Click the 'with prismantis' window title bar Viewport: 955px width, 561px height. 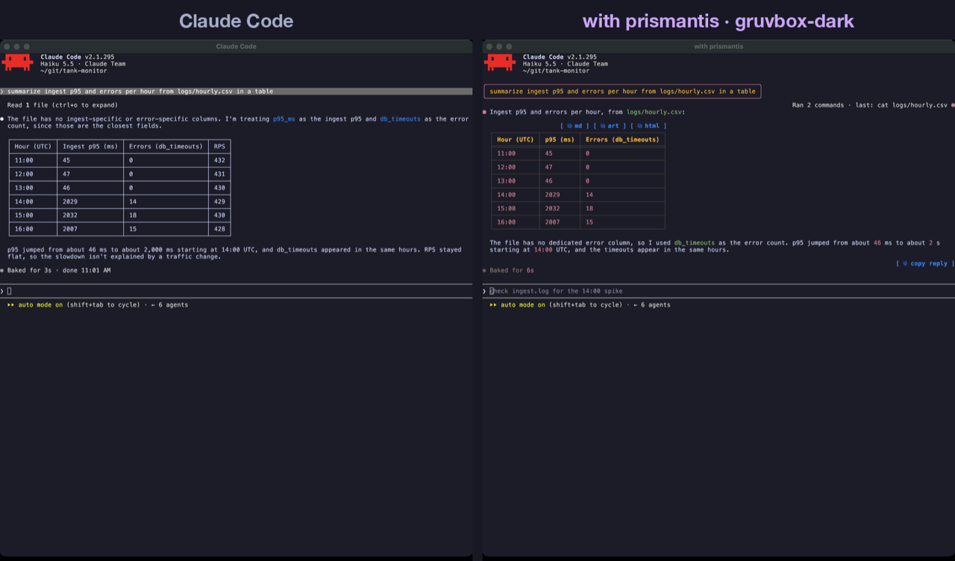click(718, 46)
